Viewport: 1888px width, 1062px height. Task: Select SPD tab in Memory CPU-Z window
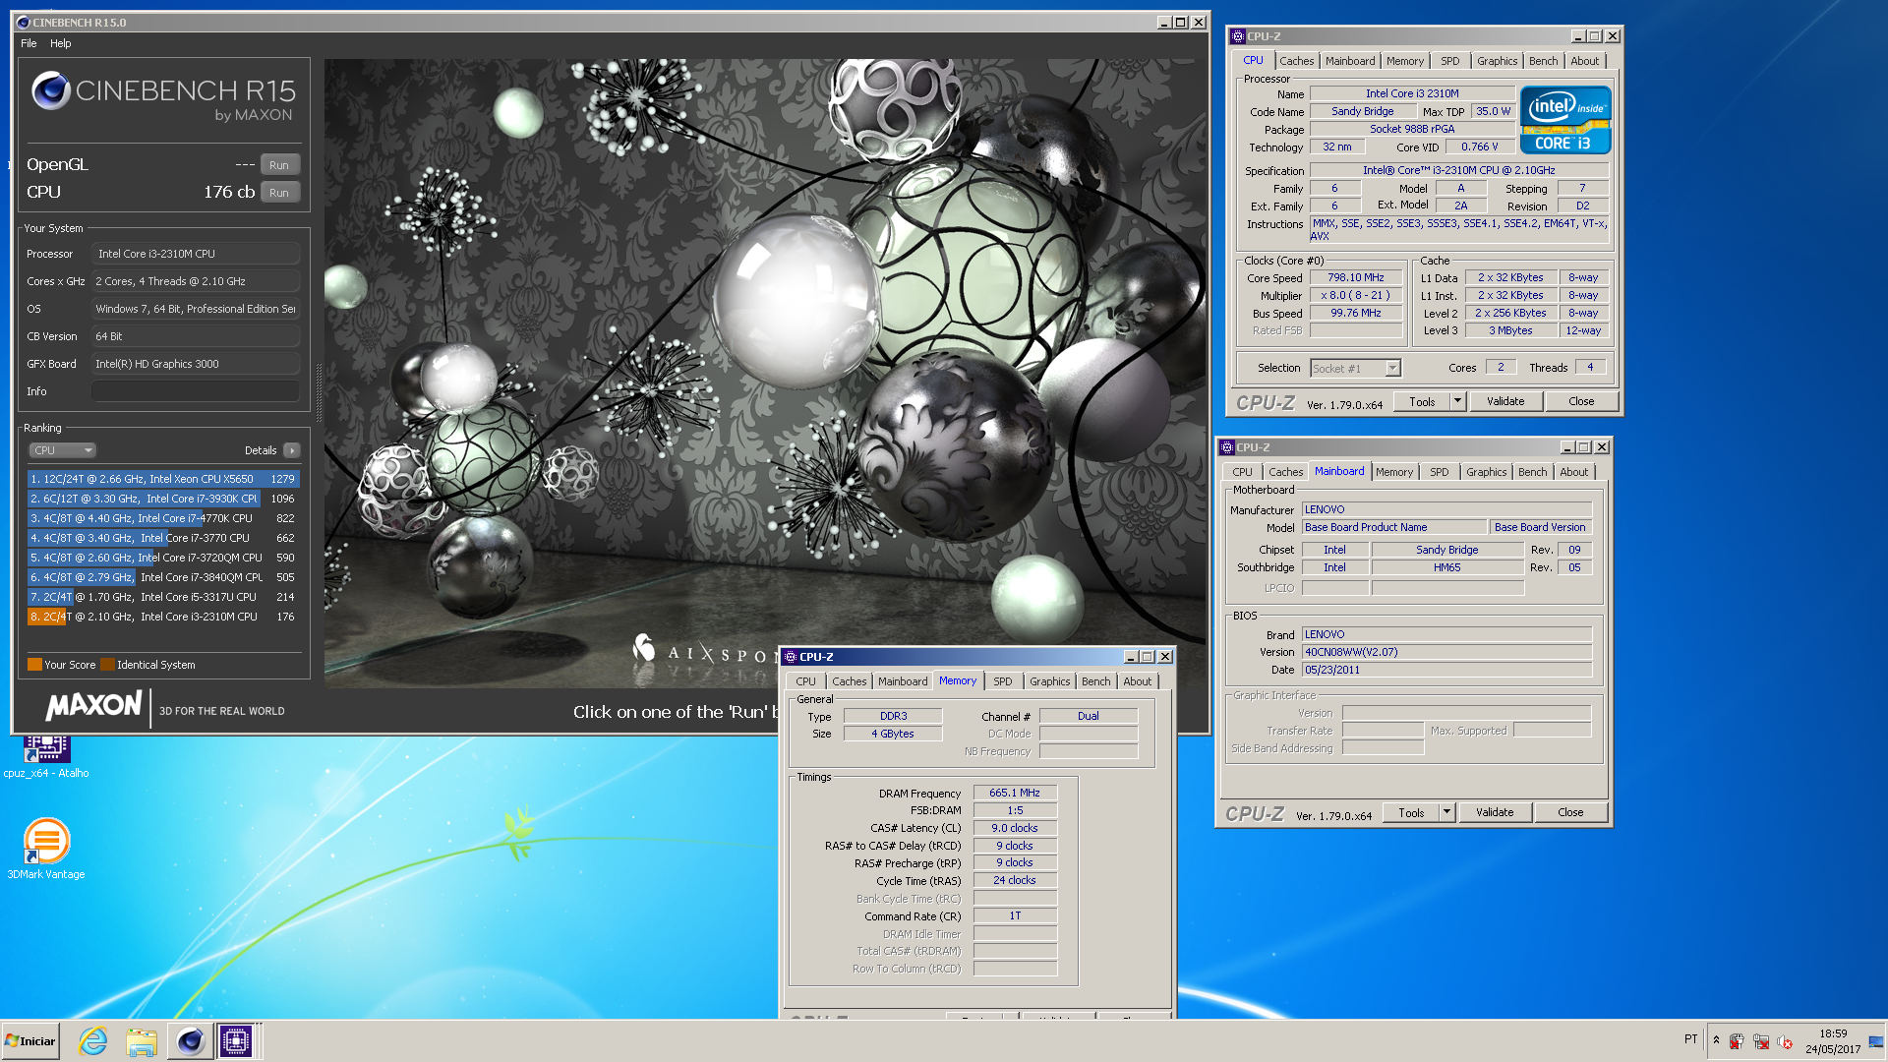[1002, 681]
